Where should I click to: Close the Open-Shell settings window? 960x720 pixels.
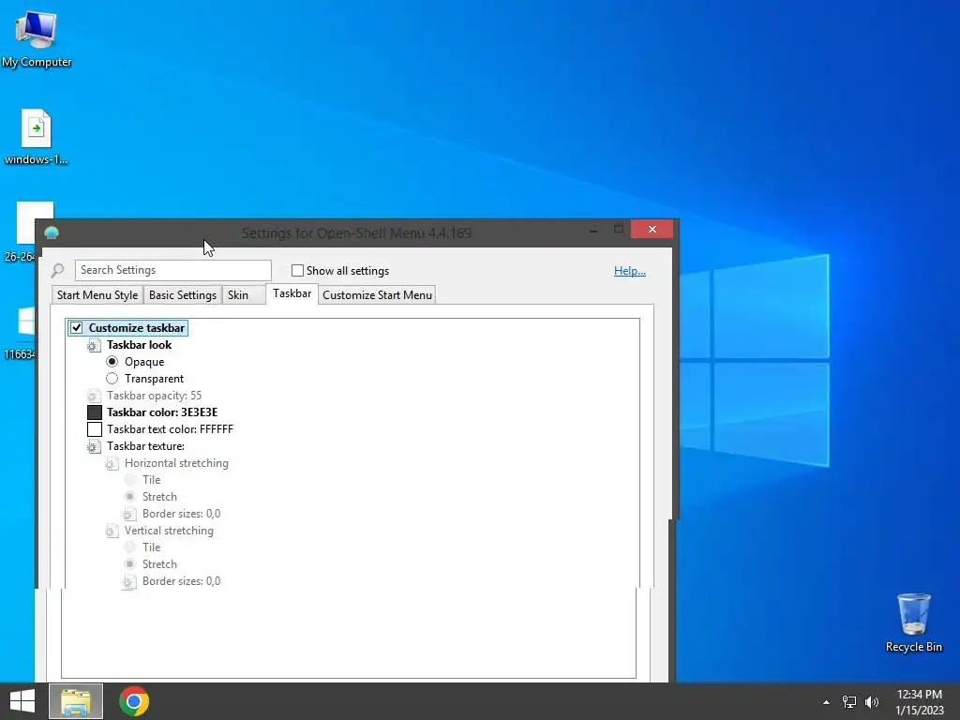pos(652,229)
